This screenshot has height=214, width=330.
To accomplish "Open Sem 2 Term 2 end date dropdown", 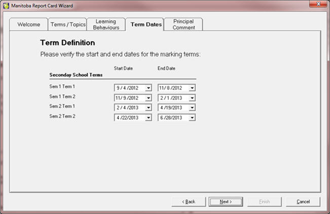I will coord(192,118).
